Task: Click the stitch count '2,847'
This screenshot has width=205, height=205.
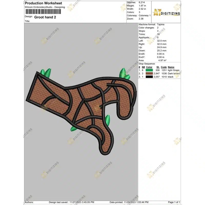Action: pyautogui.click(x=157, y=74)
